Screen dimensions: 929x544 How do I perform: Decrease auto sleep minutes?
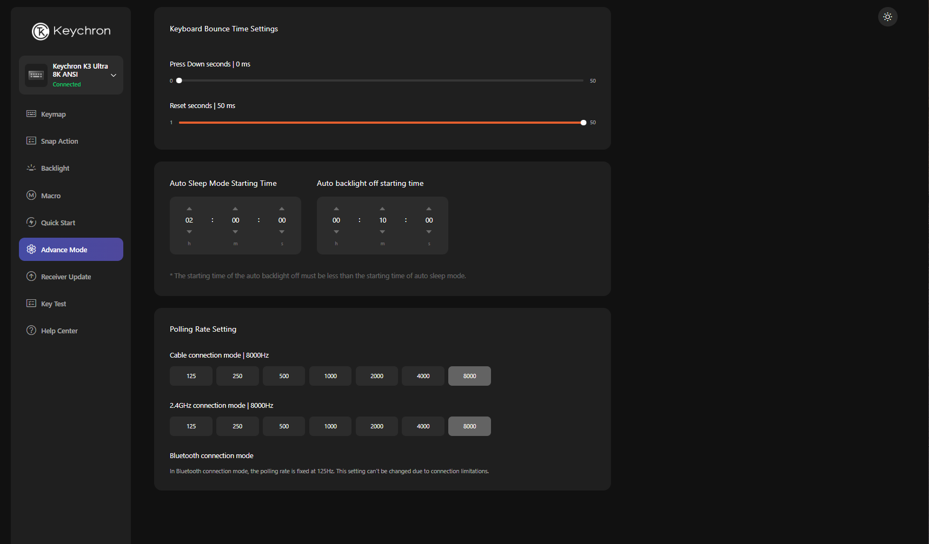click(235, 232)
